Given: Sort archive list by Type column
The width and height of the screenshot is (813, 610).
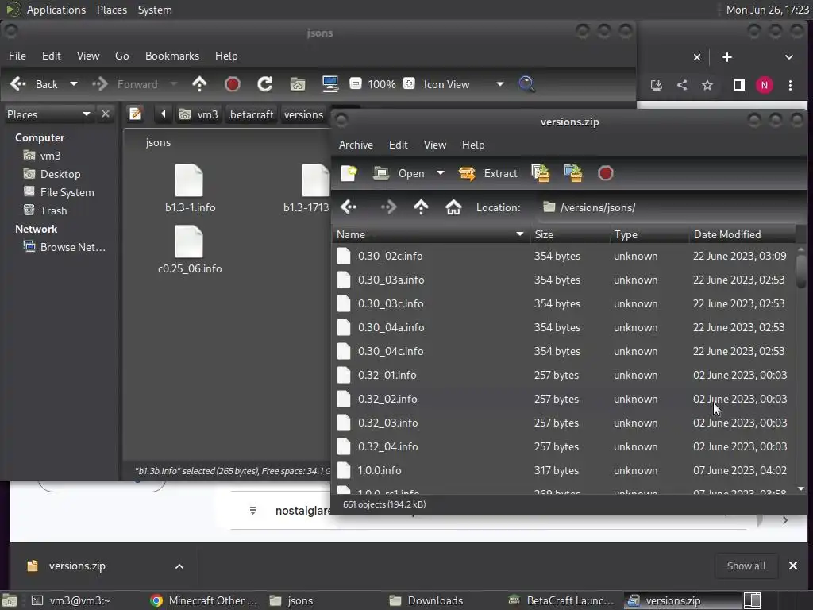Looking at the screenshot, I should [x=649, y=234].
